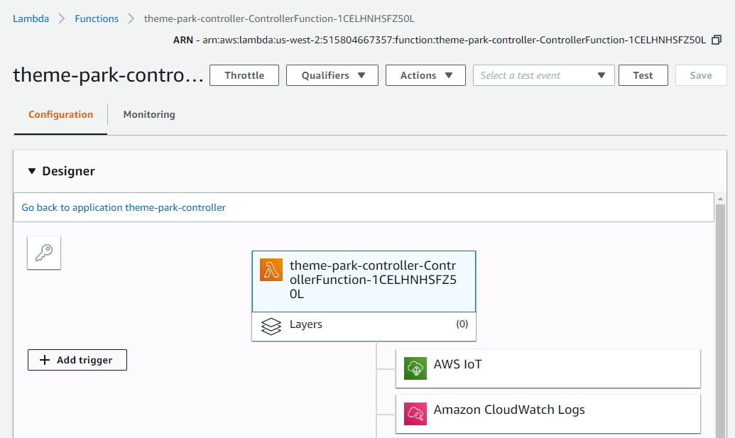Follow the Go back to application link
This screenshot has width=735, height=438.
coord(124,207)
